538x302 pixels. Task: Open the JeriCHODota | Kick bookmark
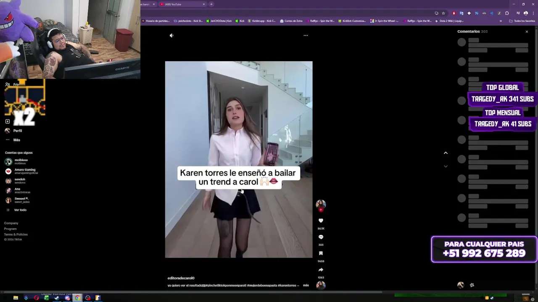[219, 21]
